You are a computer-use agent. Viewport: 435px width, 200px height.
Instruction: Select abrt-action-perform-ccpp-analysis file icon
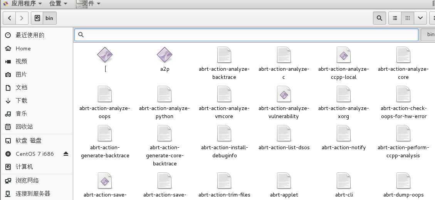pos(403,133)
